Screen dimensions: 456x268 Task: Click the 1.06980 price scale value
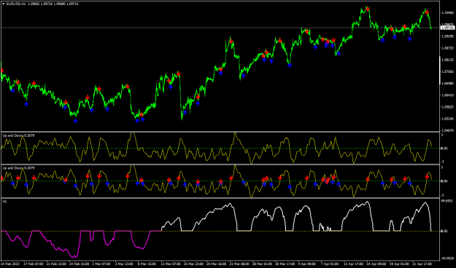pos(447,83)
